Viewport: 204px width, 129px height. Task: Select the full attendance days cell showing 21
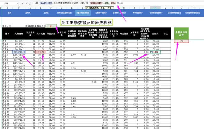(x=51, y=26)
